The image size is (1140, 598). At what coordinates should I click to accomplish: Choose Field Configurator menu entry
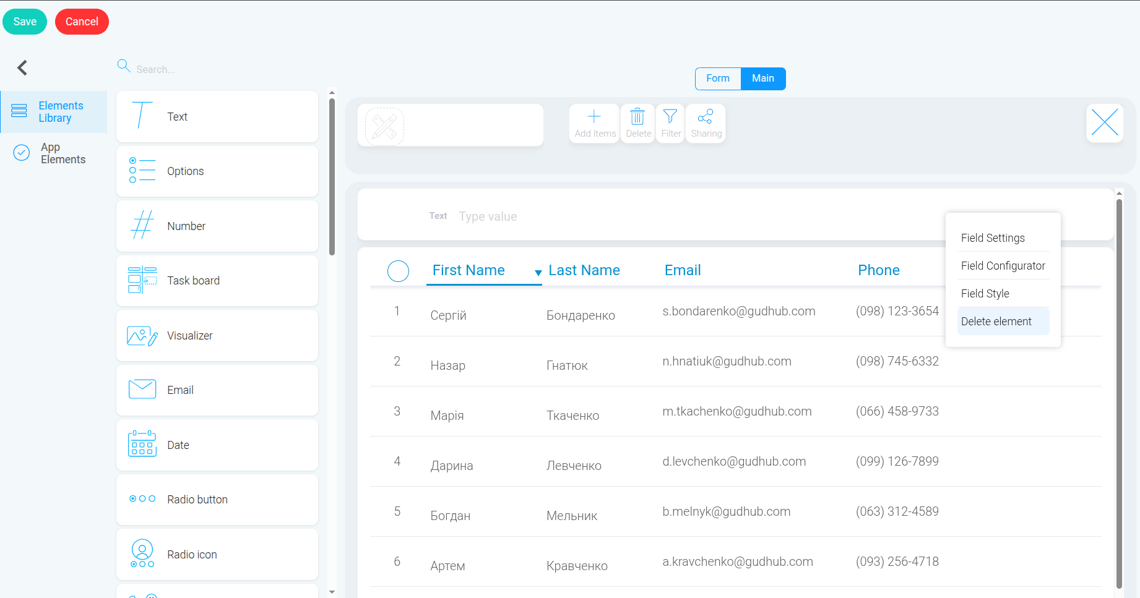click(x=1003, y=266)
